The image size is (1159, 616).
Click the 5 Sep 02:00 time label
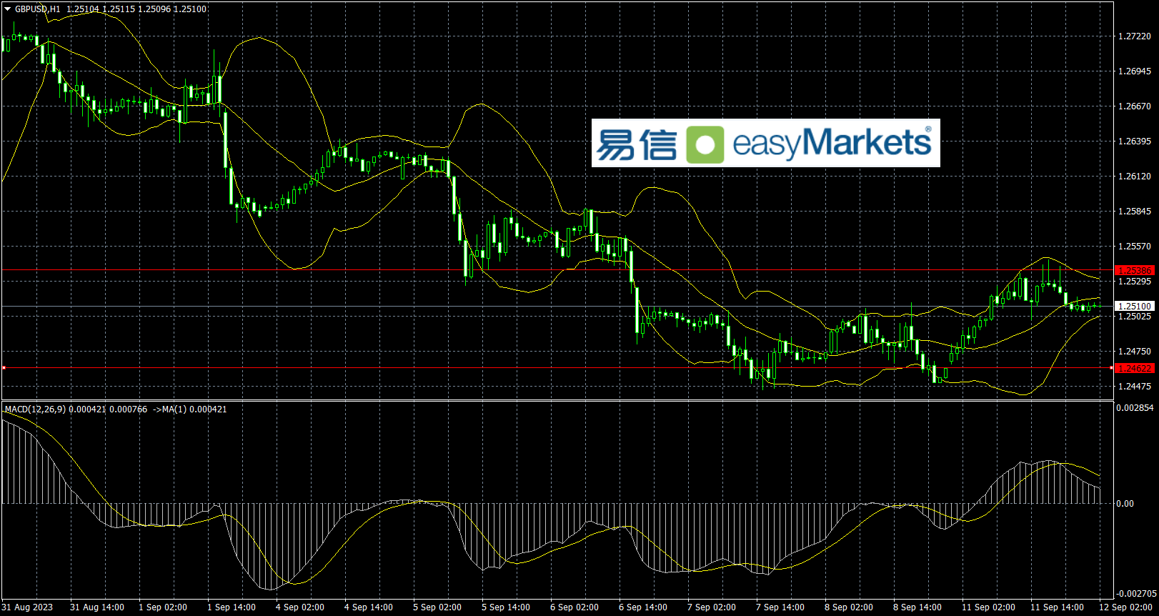tap(437, 607)
